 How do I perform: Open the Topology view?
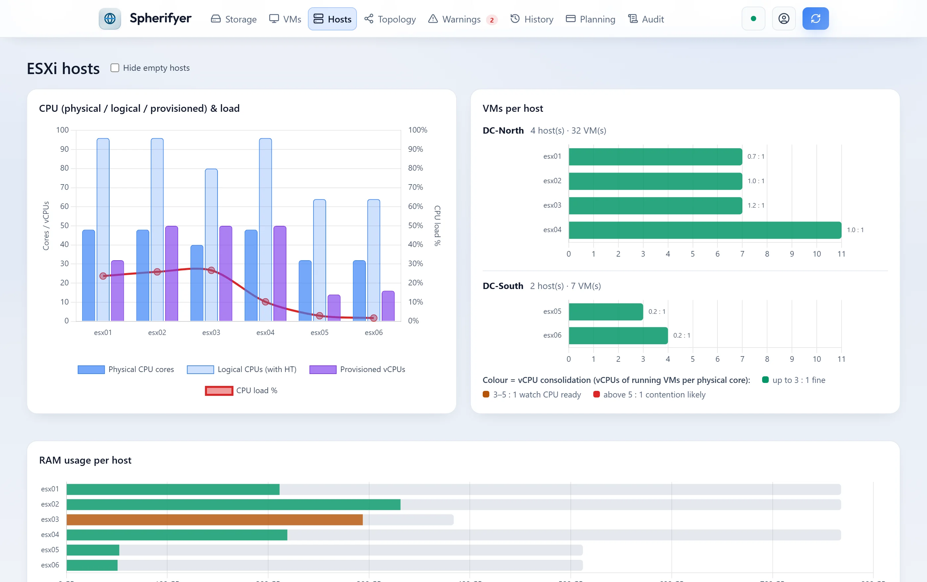390,19
